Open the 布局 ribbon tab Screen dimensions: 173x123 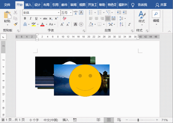click(46, 5)
